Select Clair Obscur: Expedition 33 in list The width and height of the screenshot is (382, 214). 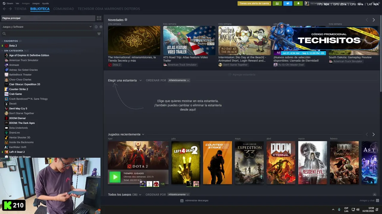pos(24,84)
